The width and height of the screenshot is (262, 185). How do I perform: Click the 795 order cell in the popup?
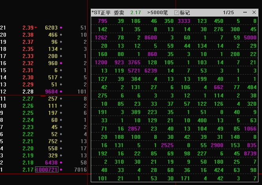tap(103, 21)
